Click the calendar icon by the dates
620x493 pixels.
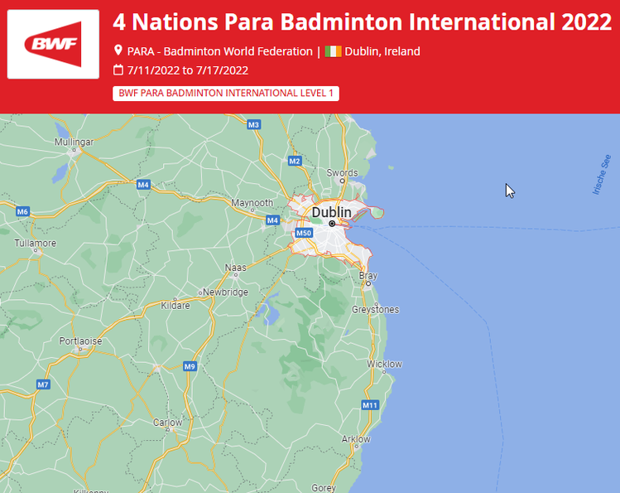coord(118,70)
